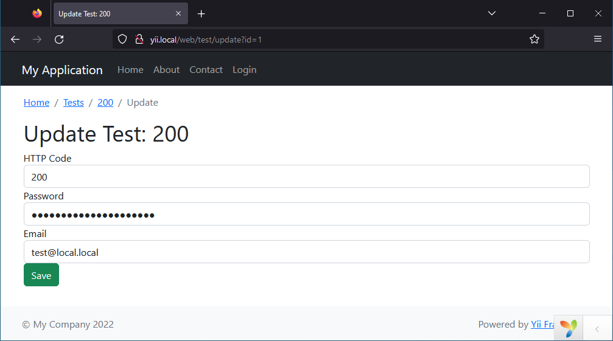Reload the page with the refresh icon

pyautogui.click(x=59, y=40)
